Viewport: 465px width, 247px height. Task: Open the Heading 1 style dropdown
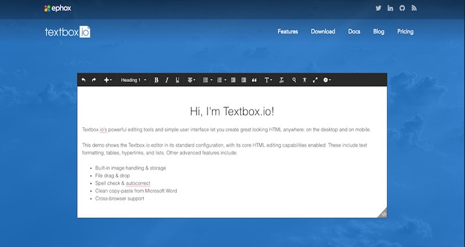pos(133,80)
